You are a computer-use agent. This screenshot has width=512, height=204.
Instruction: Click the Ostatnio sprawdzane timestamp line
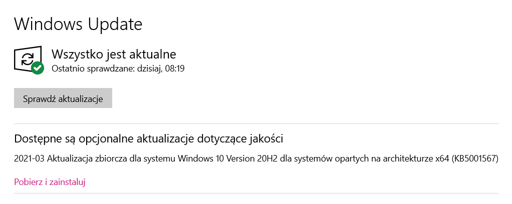118,68
